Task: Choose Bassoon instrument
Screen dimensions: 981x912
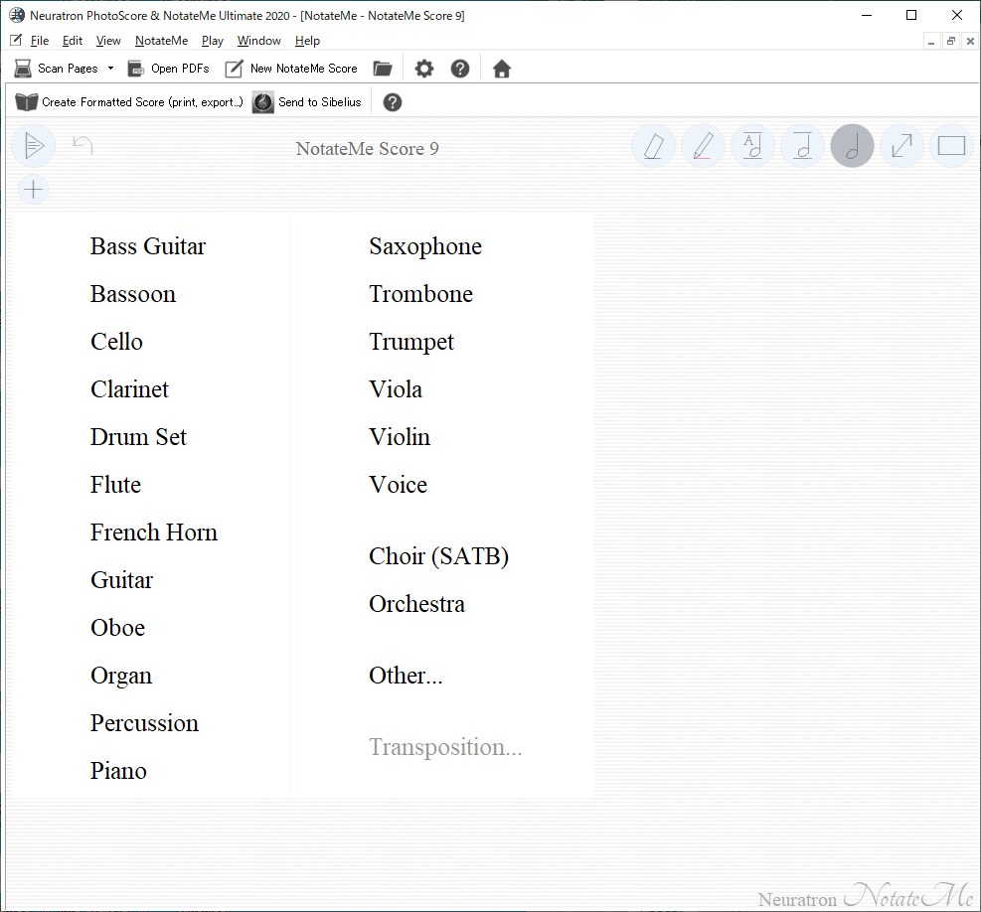Action: pos(132,294)
